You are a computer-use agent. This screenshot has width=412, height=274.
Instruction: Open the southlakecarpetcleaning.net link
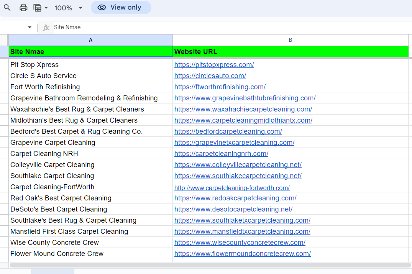(x=238, y=176)
